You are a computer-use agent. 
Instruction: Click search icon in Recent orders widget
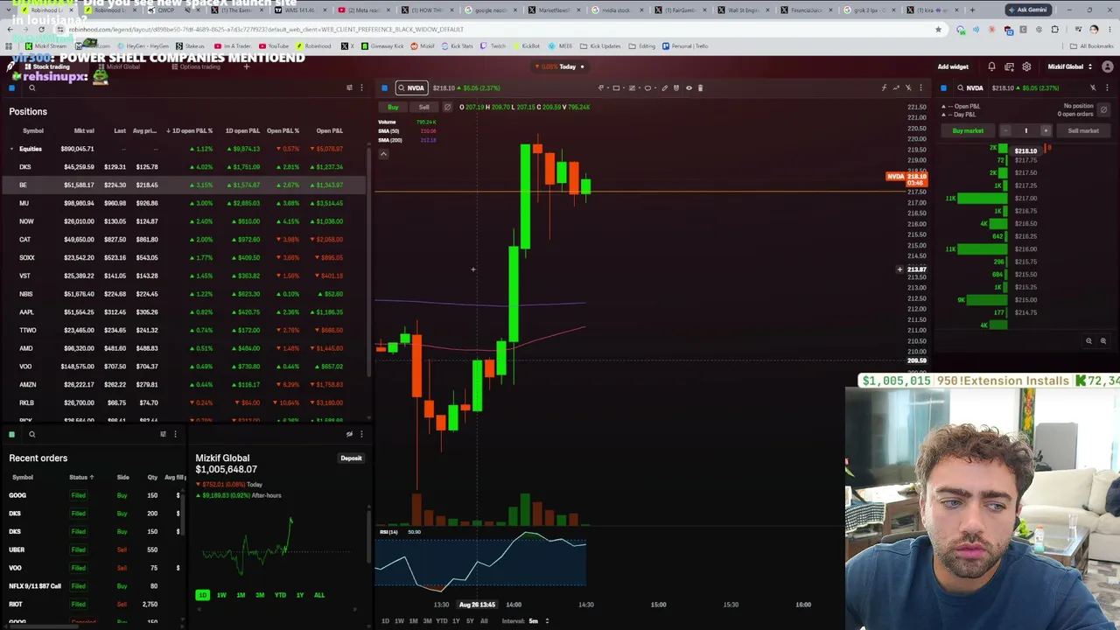[31, 434]
